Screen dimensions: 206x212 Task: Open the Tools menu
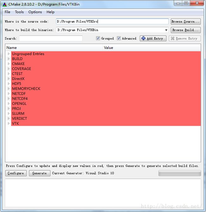tap(19, 12)
